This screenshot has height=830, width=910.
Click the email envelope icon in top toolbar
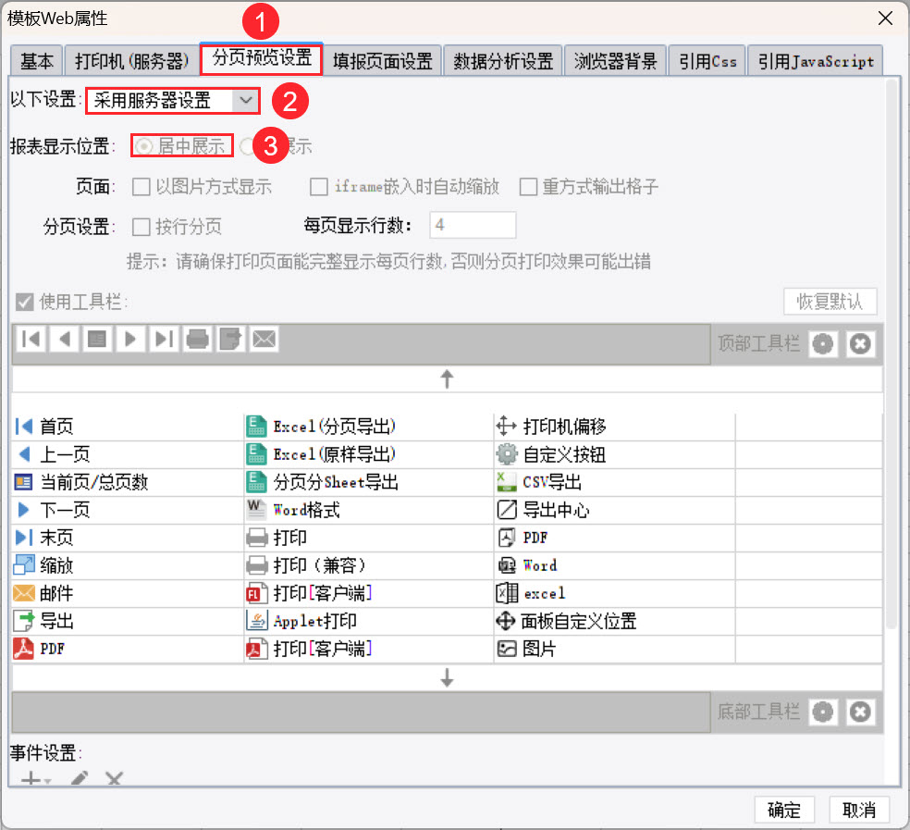(x=264, y=340)
